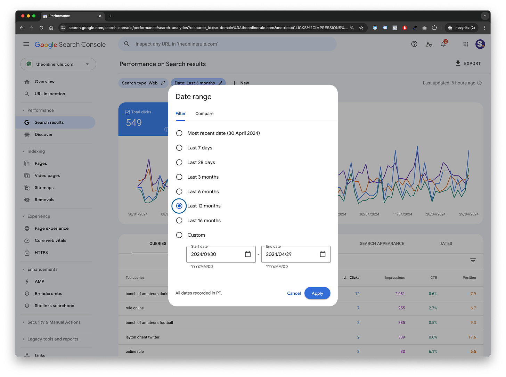The image size is (506, 377).
Task: Click the Last updated info help icon
Action: (480, 83)
